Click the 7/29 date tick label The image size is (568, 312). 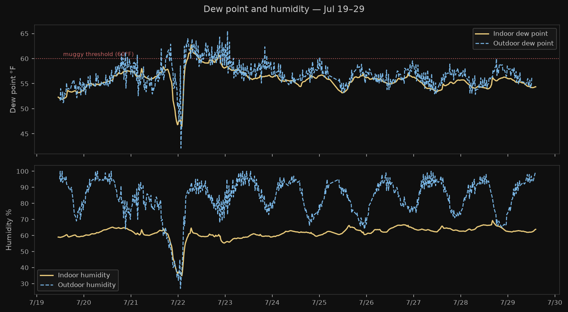(508, 302)
